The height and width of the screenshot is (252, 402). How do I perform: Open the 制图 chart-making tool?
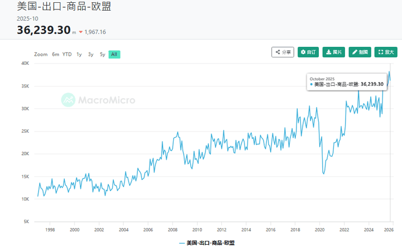[x=360, y=52]
